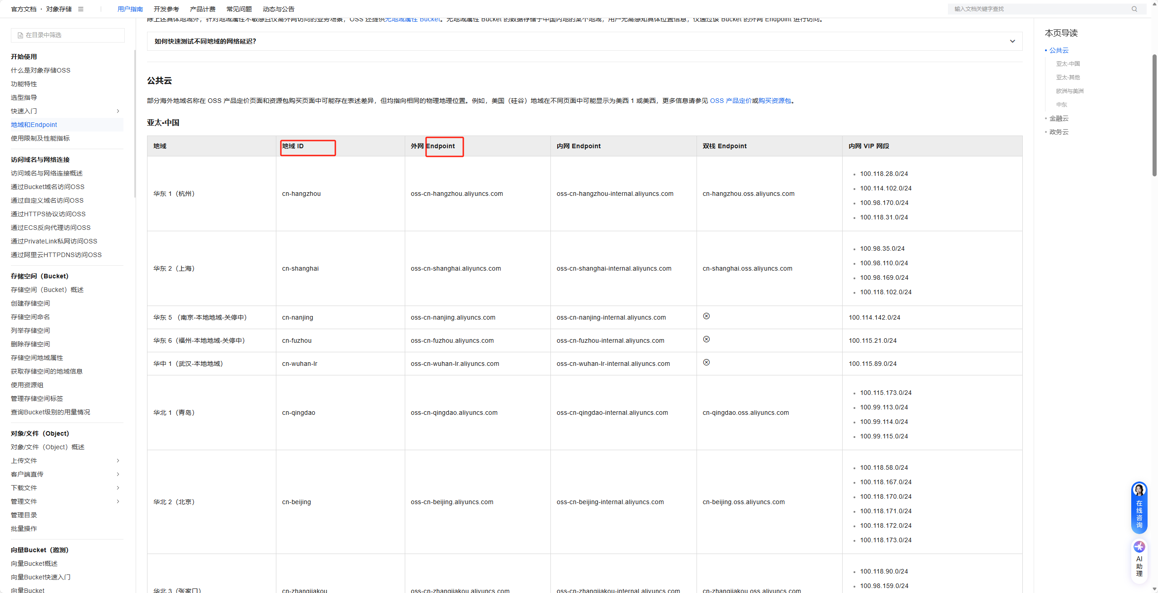The width and height of the screenshot is (1158, 593).
Task: Click the circled-x icon in 武汉 row
Action: tap(707, 362)
